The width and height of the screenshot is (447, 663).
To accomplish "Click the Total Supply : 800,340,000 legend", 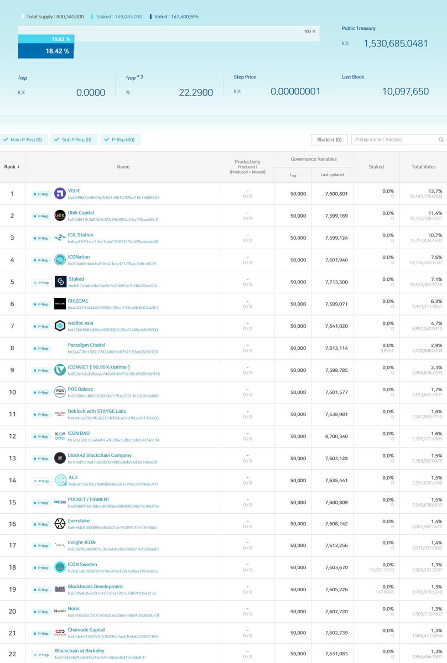I will (x=54, y=17).
